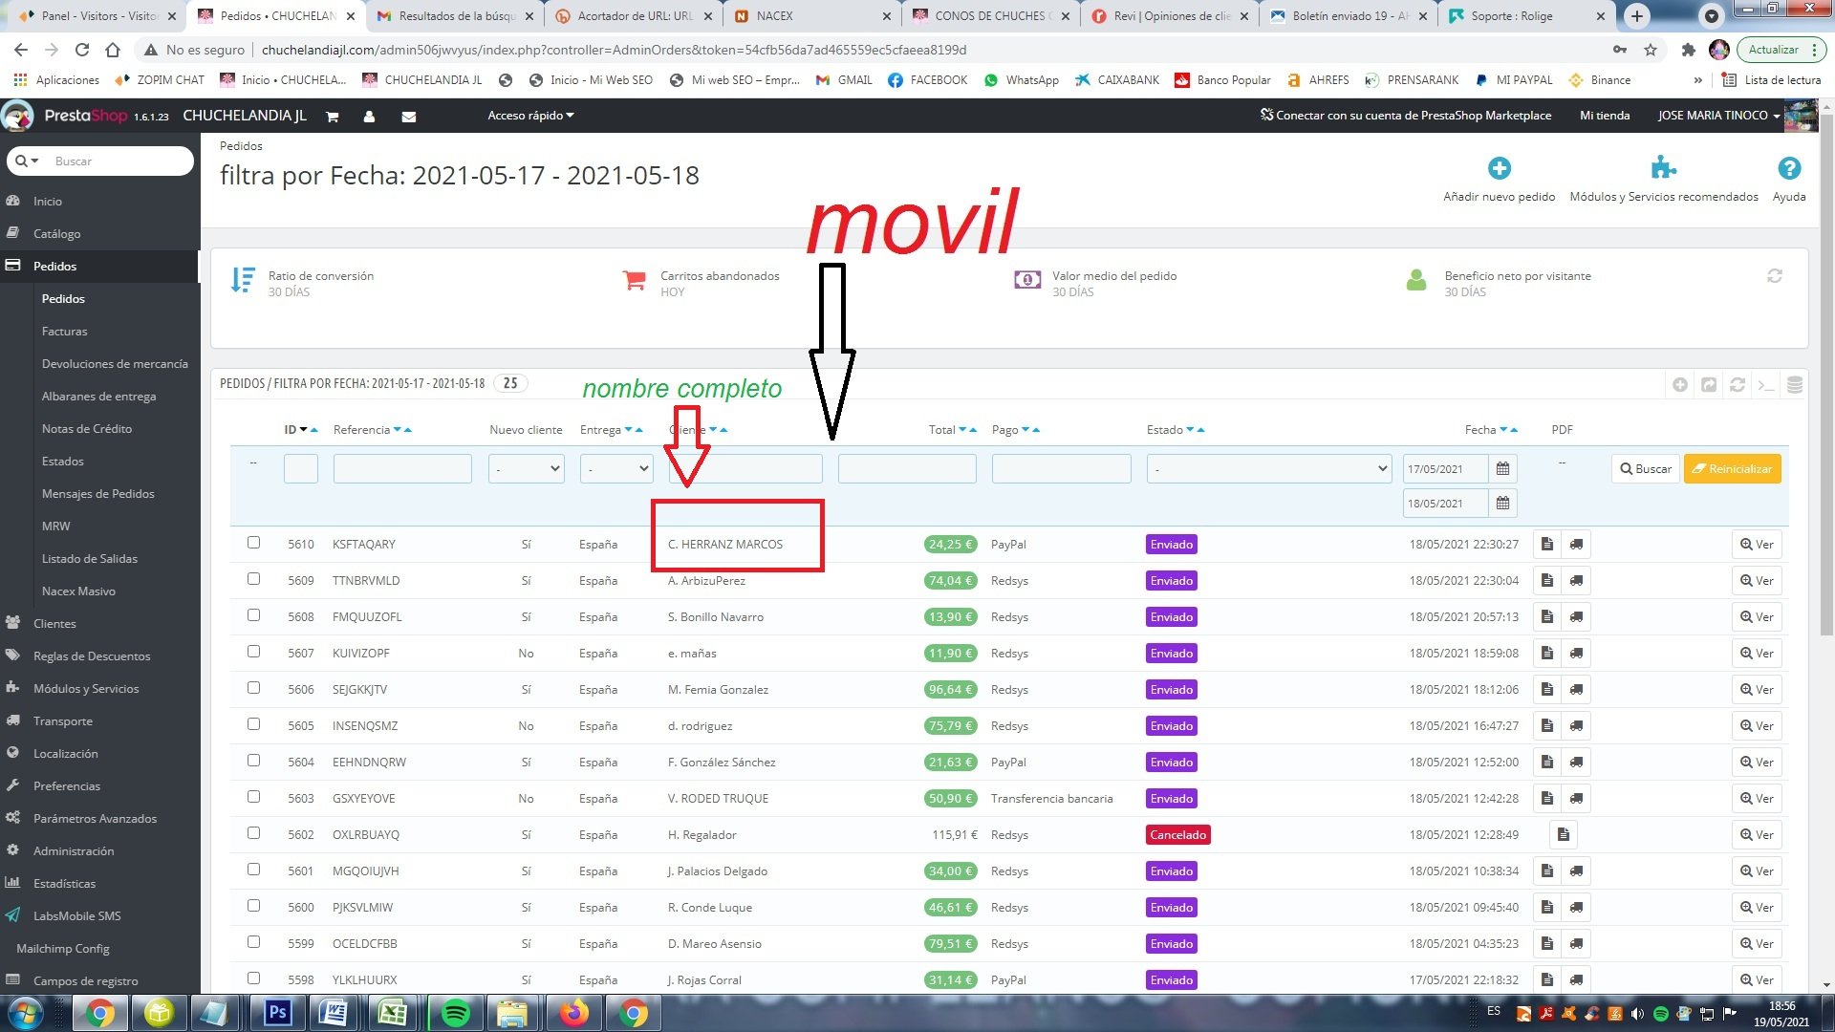Screen dimensions: 1835x1032
Task: Open Facturas in the Pedidos submenu
Action: (64, 332)
